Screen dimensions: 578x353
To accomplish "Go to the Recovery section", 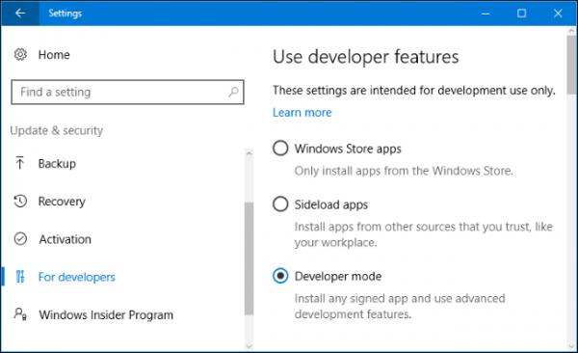I will (62, 202).
